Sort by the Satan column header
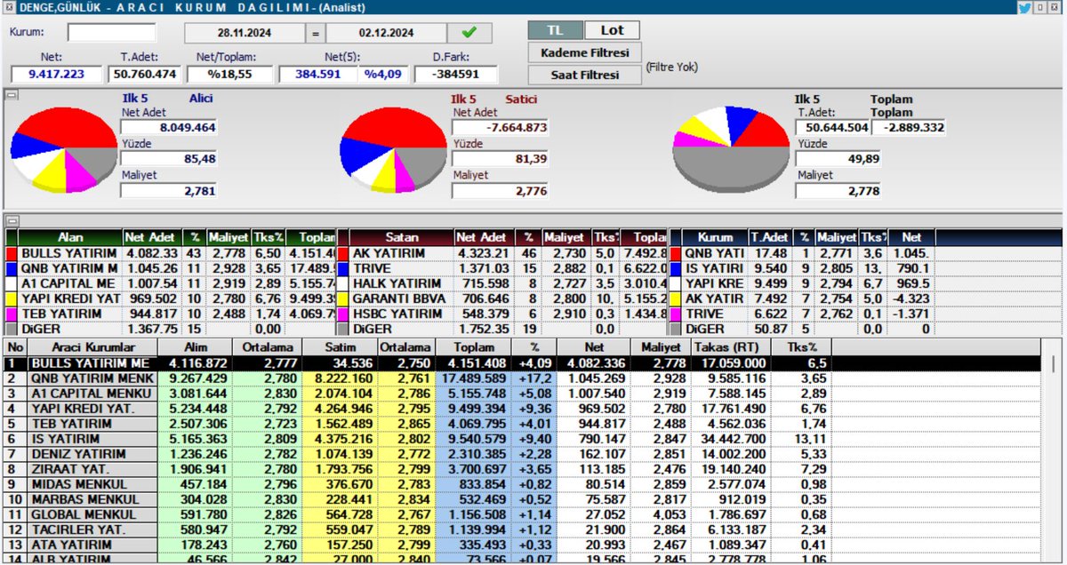The width and height of the screenshot is (1067, 565). coord(402,238)
